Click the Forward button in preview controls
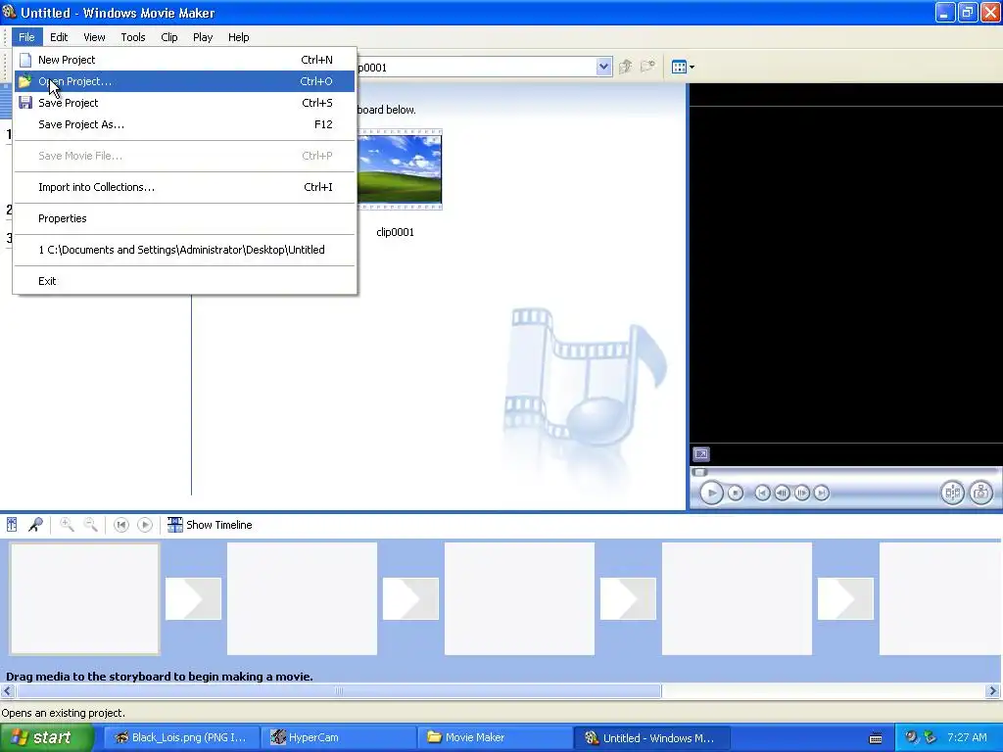The width and height of the screenshot is (1003, 752). point(822,493)
